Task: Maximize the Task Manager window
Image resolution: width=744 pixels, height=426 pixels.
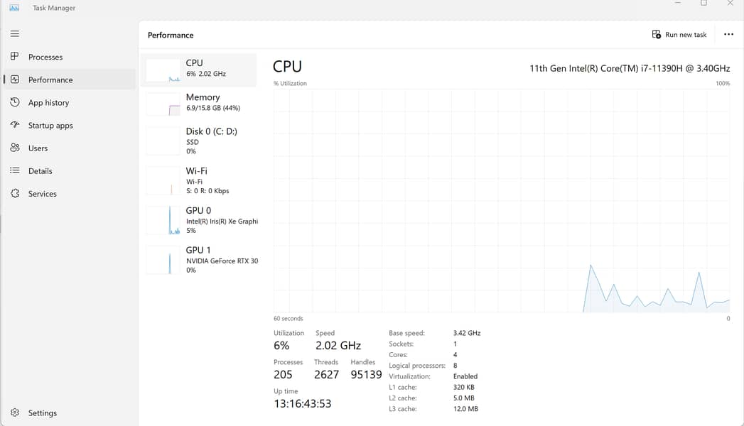Action: [703, 4]
